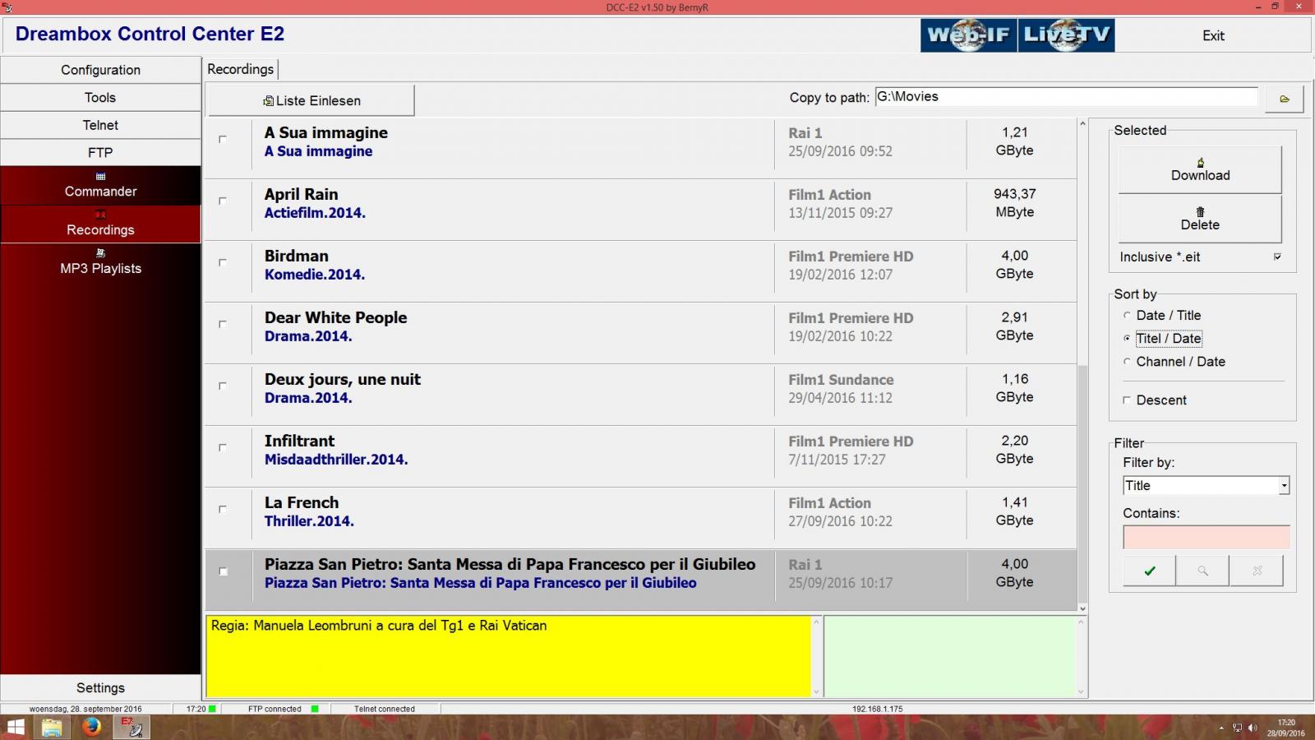Open the network tray icon

pos(1237,728)
